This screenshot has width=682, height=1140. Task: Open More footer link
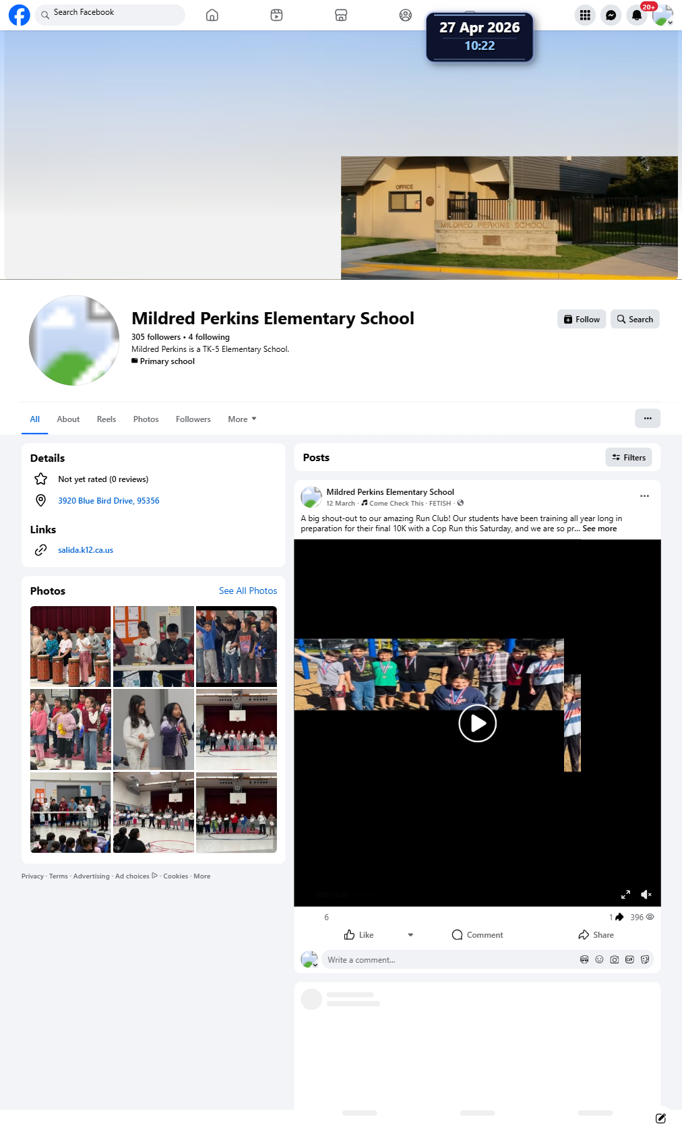tap(201, 876)
